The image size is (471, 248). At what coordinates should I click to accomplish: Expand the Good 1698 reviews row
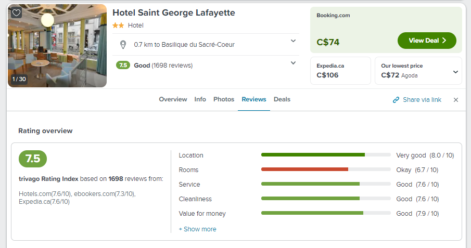click(x=293, y=63)
